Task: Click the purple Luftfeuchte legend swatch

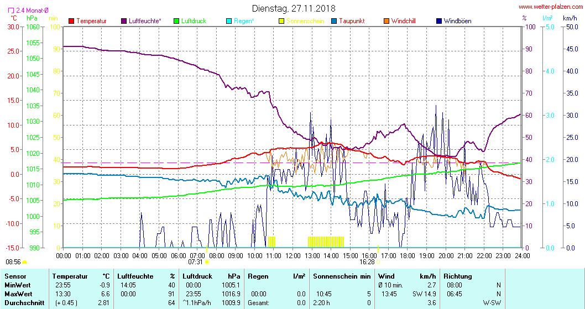Action: click(x=124, y=21)
